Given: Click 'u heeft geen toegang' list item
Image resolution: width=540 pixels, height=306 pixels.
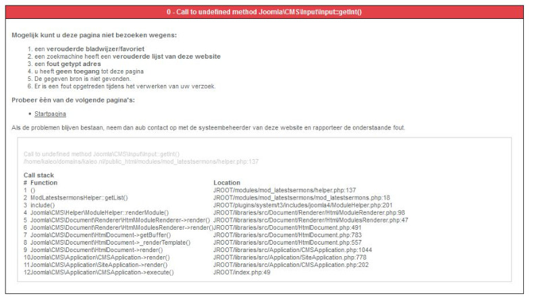Looking at the screenshot, I should [x=89, y=71].
